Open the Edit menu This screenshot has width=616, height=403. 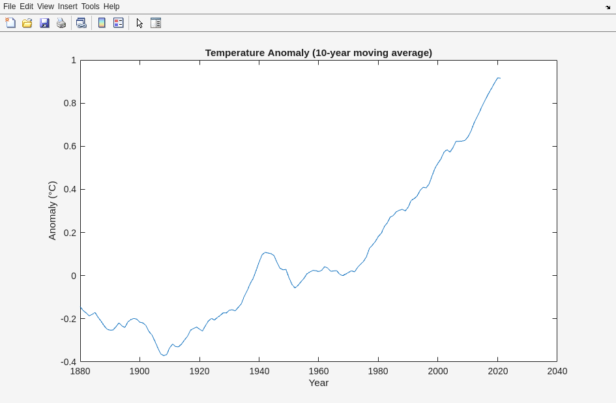(26, 7)
